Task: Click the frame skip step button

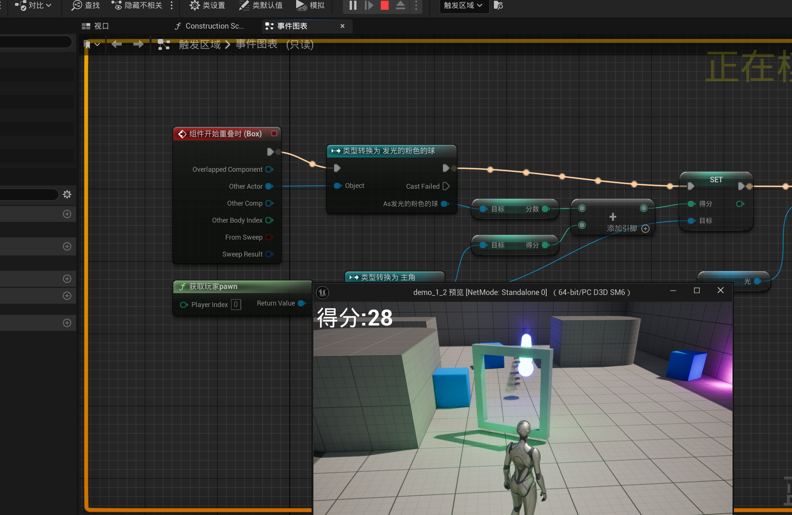Action: (x=369, y=5)
